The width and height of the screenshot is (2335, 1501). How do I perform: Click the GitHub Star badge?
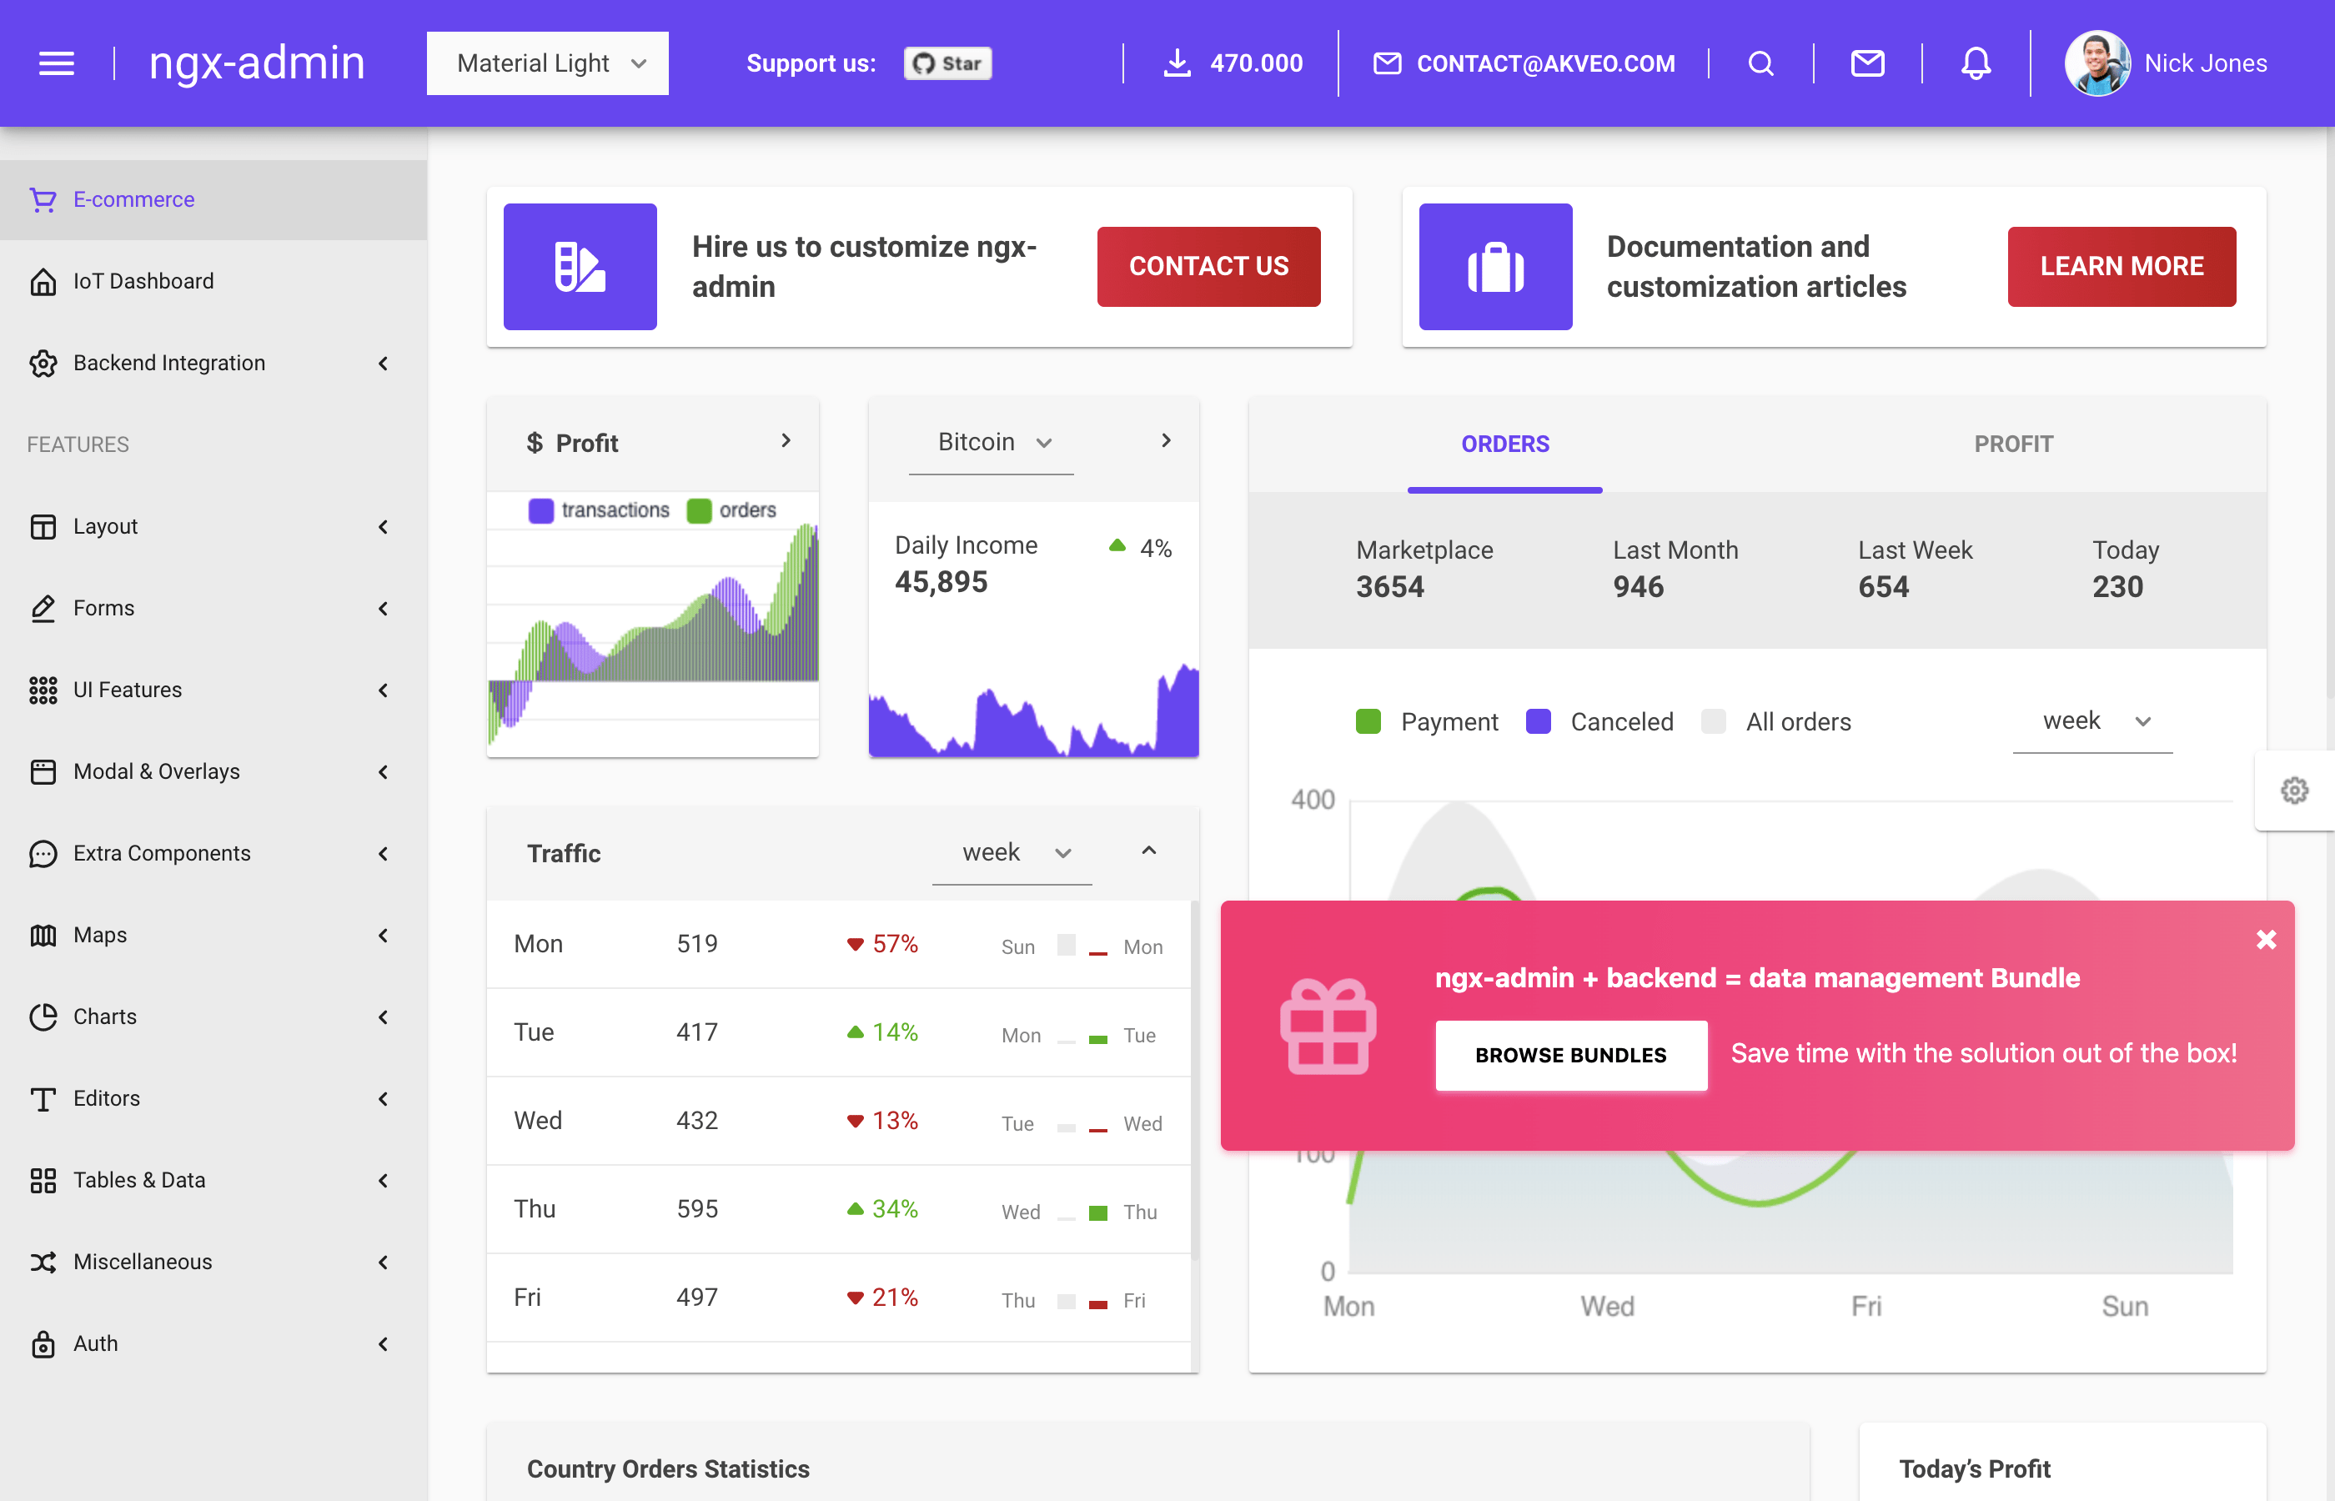(947, 63)
